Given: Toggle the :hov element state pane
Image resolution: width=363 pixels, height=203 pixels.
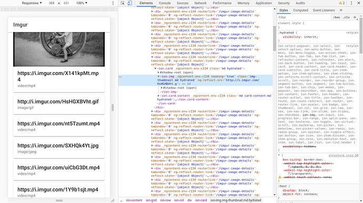Looking at the screenshot, I should click(x=336, y=17).
